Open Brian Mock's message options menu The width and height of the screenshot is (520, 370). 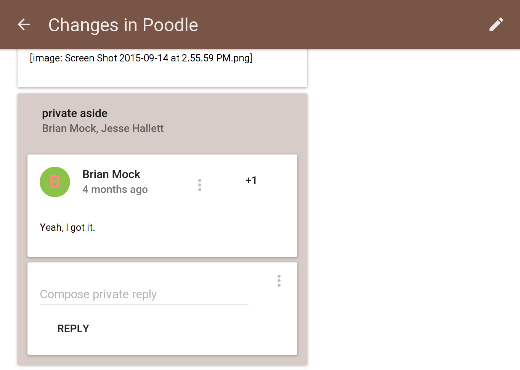200,185
